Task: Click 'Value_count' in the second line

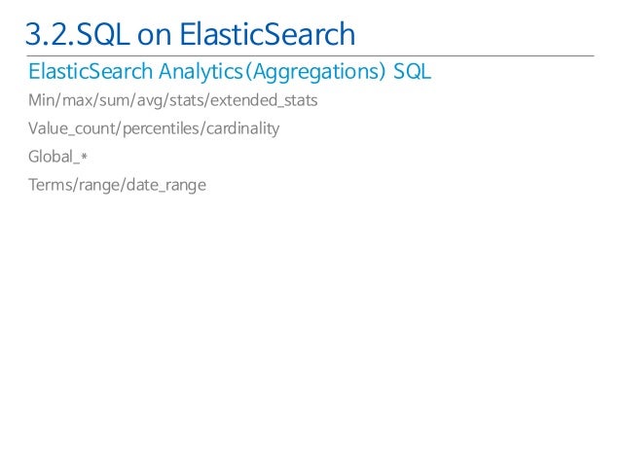Action: [69, 128]
